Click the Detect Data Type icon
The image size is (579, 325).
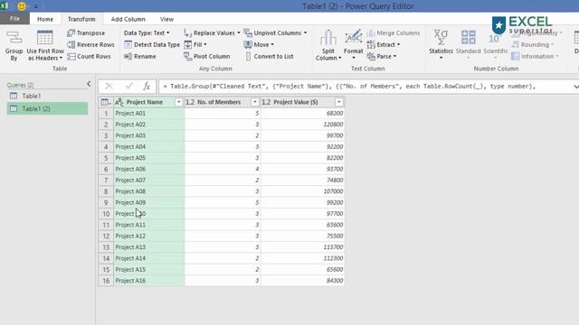tap(128, 44)
